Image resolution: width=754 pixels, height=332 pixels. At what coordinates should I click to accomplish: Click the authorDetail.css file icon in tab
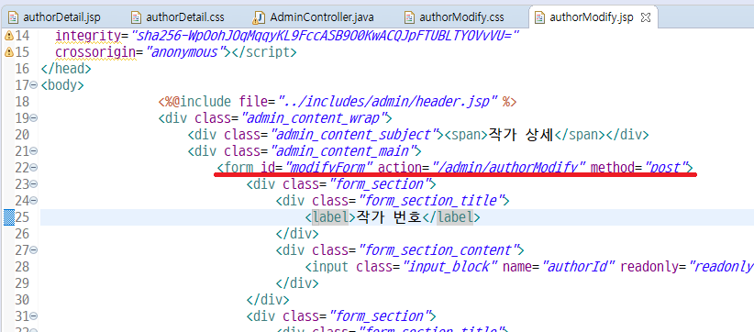(137, 17)
